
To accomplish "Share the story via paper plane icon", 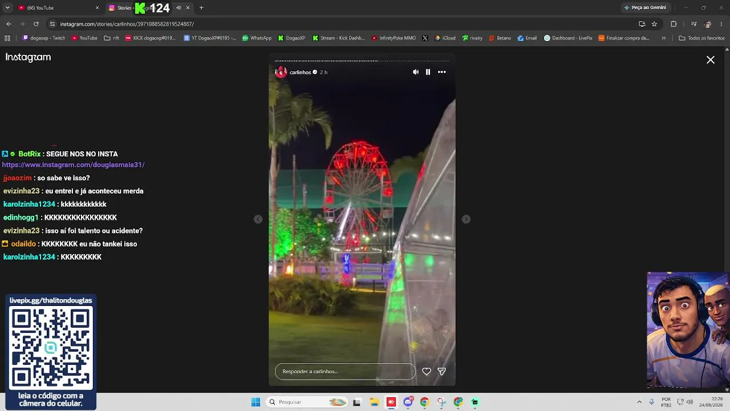I will click(x=441, y=371).
